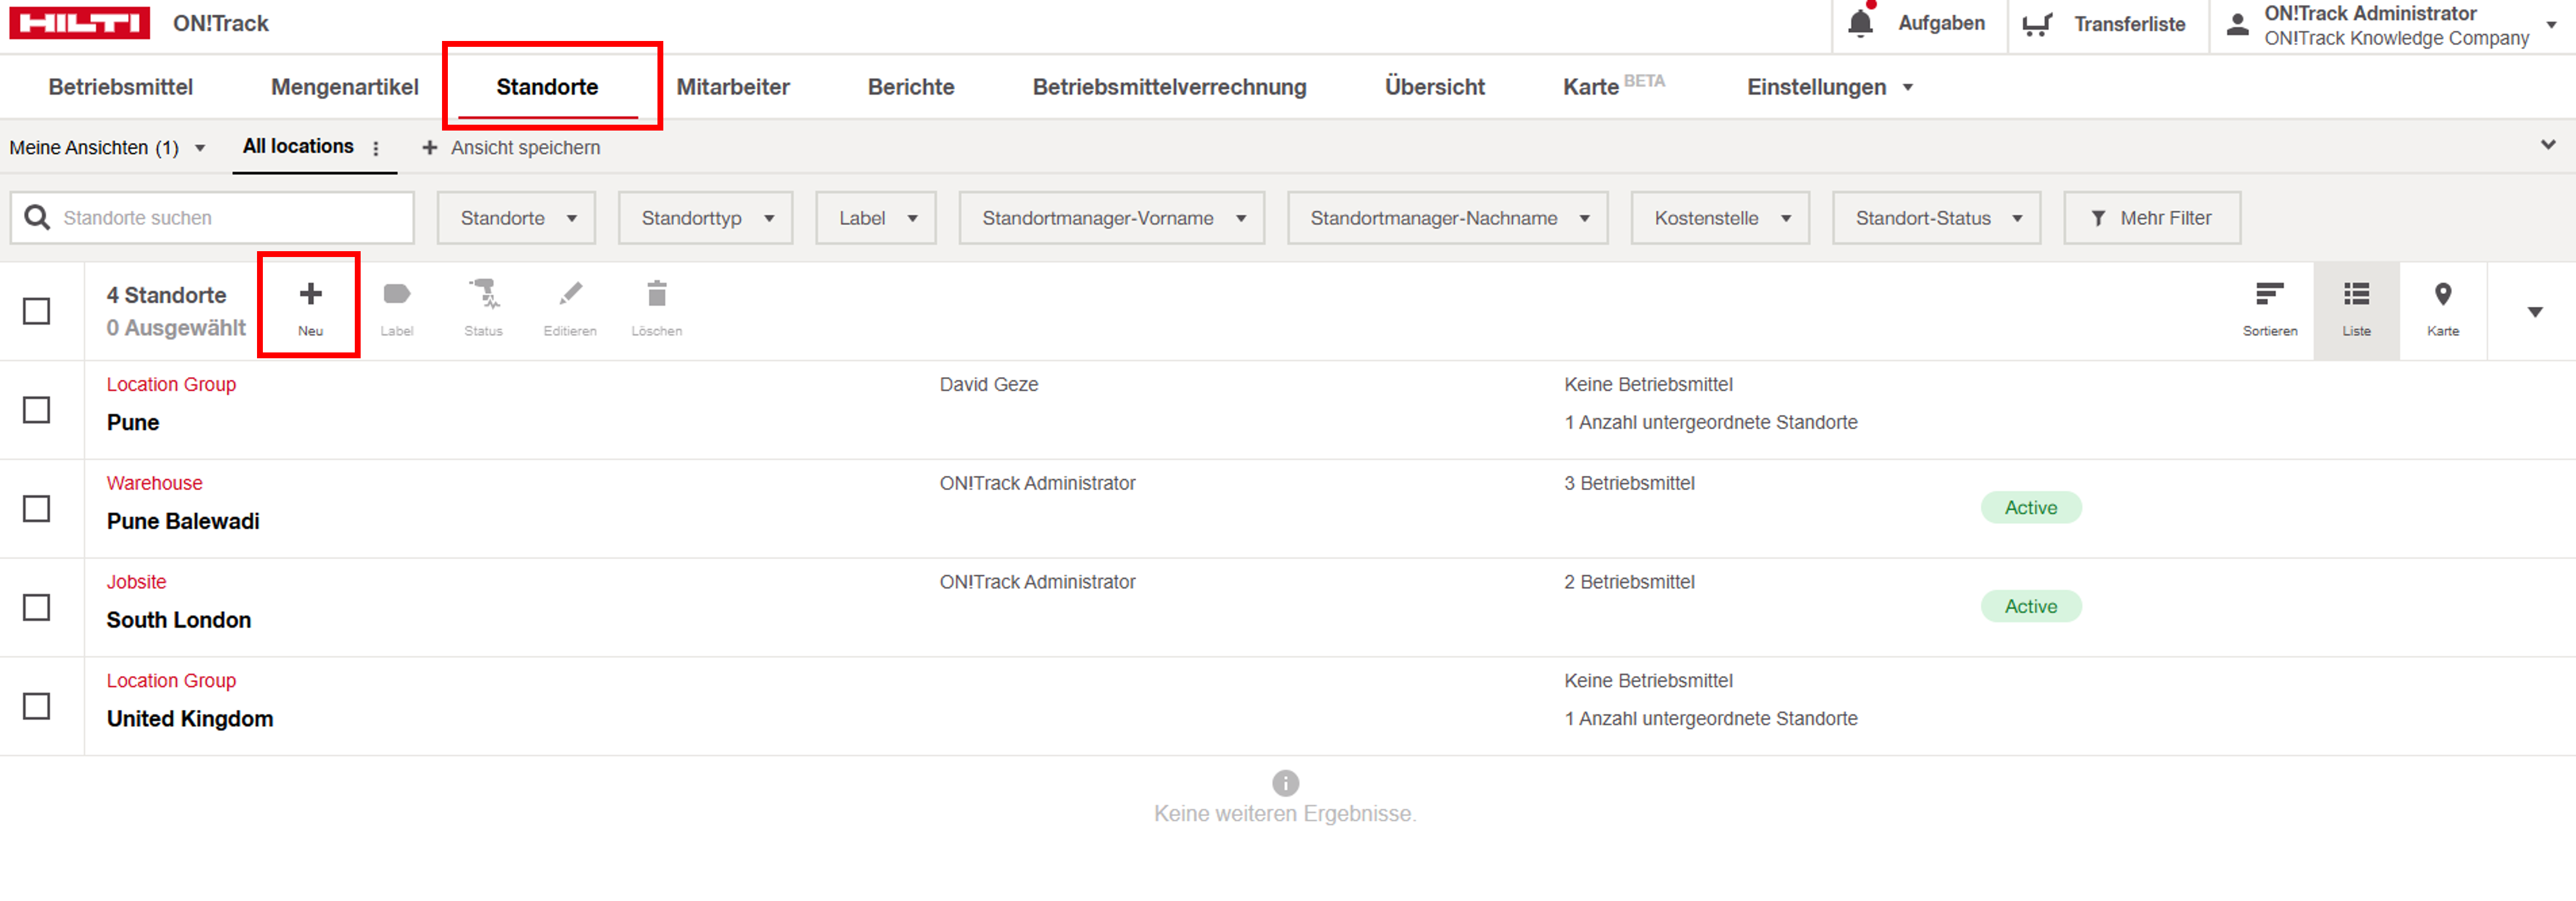The image size is (2576, 901).
Task: Switch to Liste view icon
Action: coord(2356,294)
